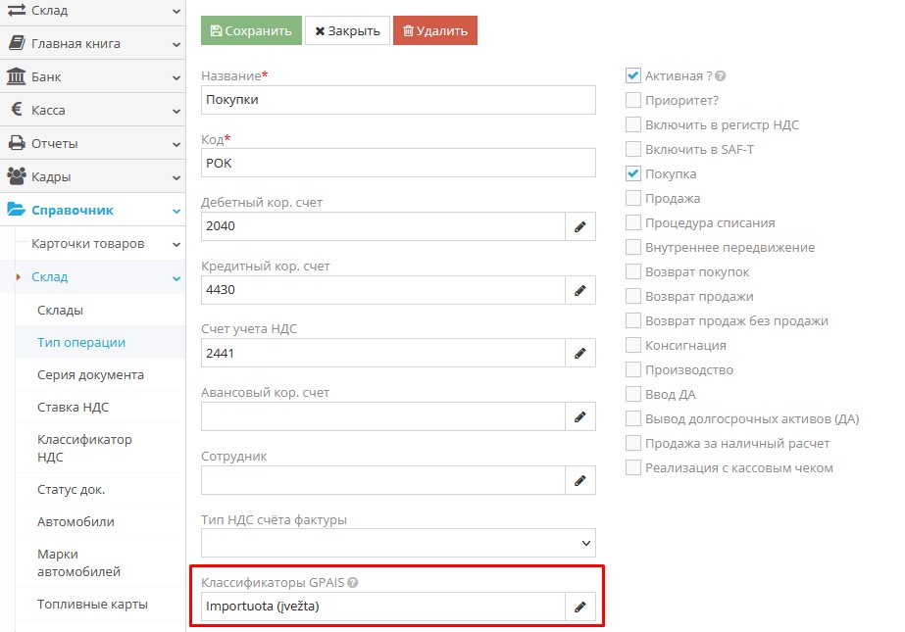Edit Счет учета НДС via pencil icon
Viewport: 905px width, 632px height.
(x=579, y=353)
